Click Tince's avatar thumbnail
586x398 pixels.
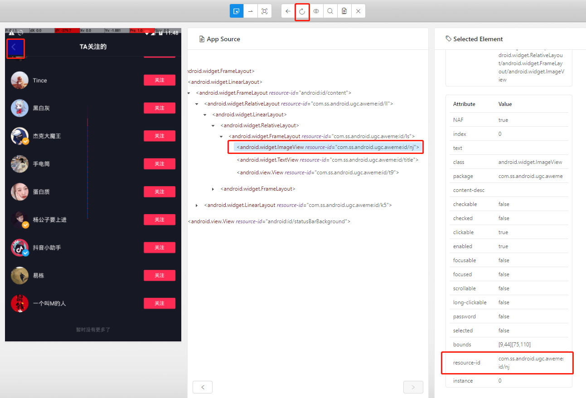point(19,80)
